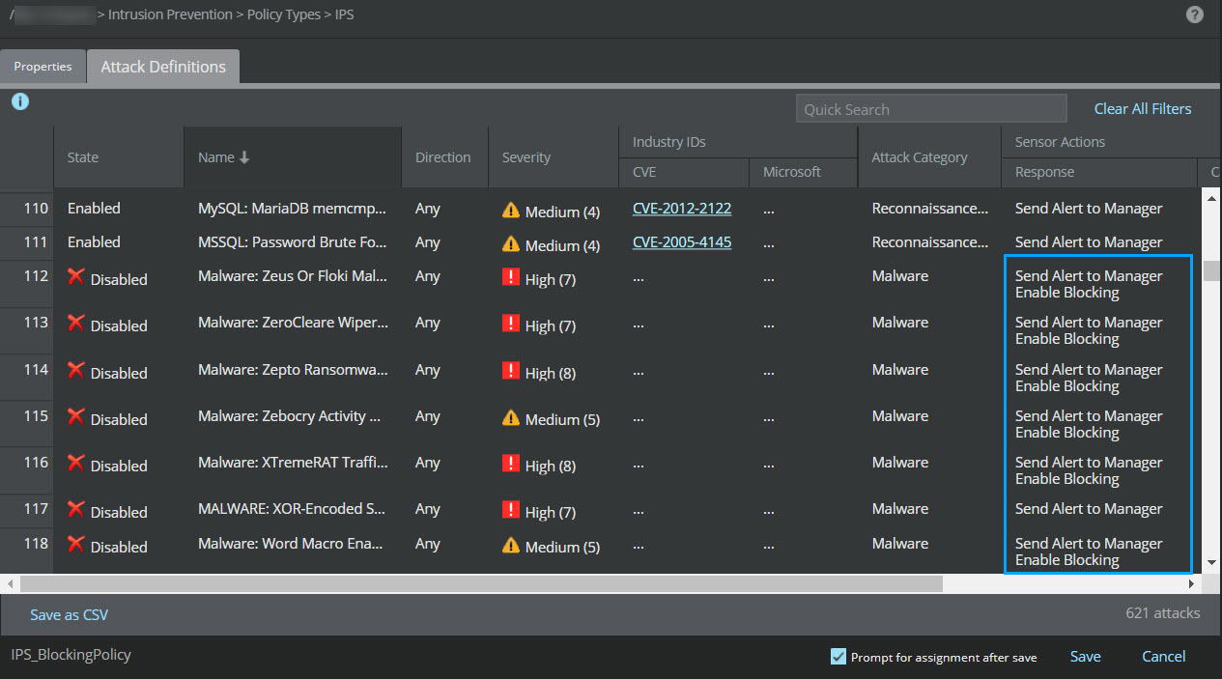Select the Attack Definitions tab

[x=163, y=67]
